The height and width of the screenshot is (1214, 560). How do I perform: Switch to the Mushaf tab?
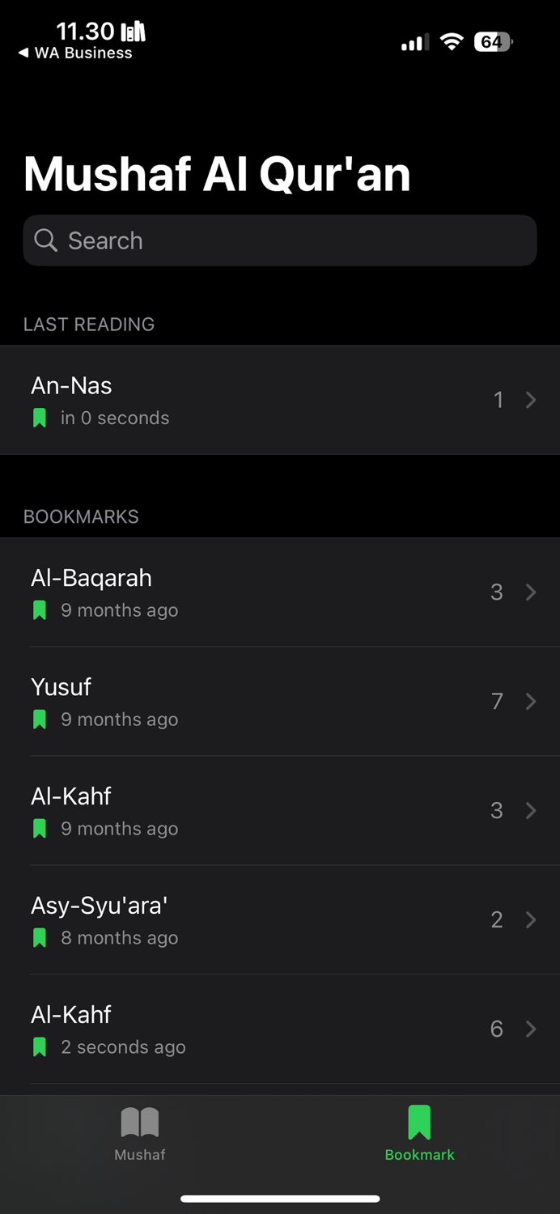tap(139, 1129)
